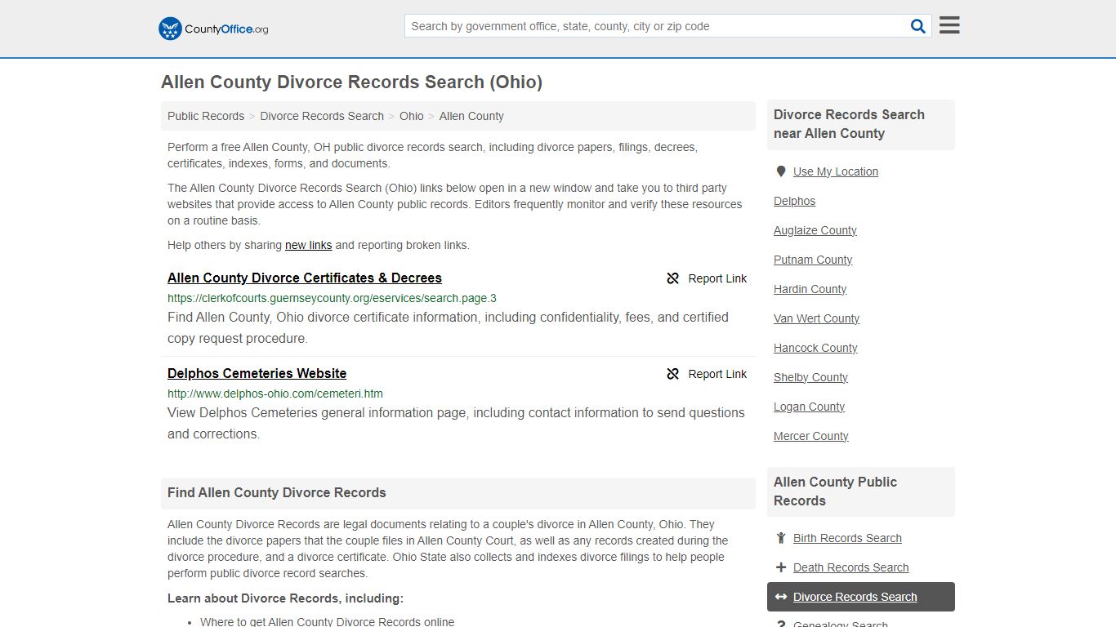Click the broken link icon for Allen County Divorce Certificates
Screen dimensions: 1116x627
pyautogui.click(x=673, y=278)
